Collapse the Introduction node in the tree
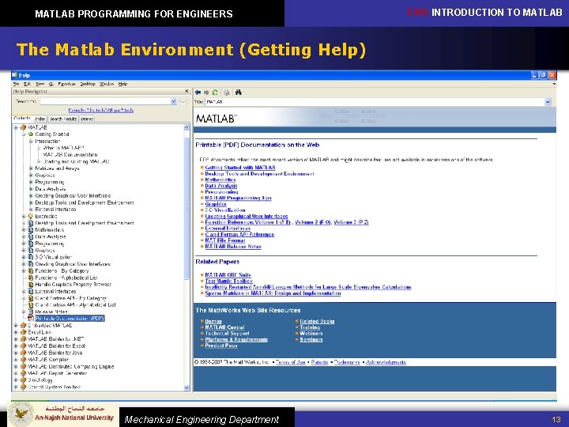This screenshot has height=427, width=569. 31,141
